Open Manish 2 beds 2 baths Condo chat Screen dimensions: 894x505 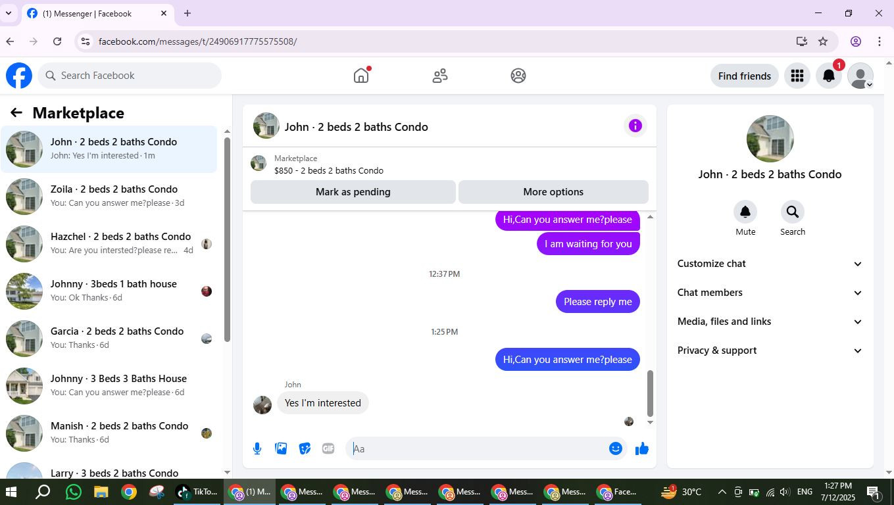[x=109, y=433]
